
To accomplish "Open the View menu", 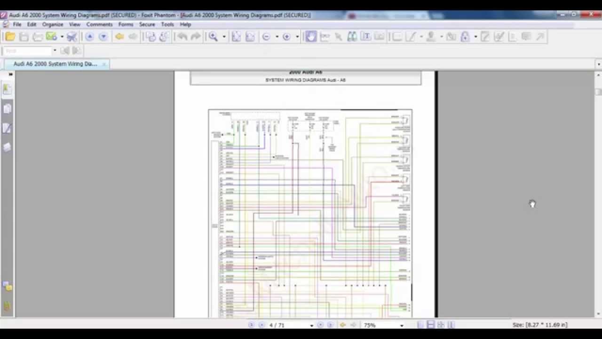I will click(x=75, y=24).
